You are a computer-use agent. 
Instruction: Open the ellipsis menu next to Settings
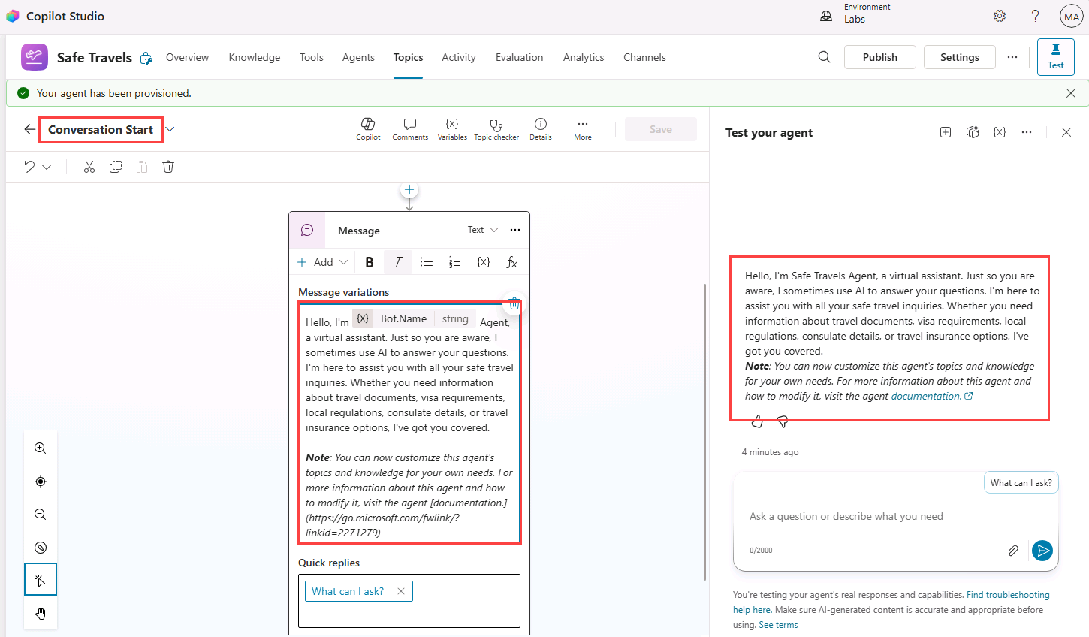(x=1012, y=57)
